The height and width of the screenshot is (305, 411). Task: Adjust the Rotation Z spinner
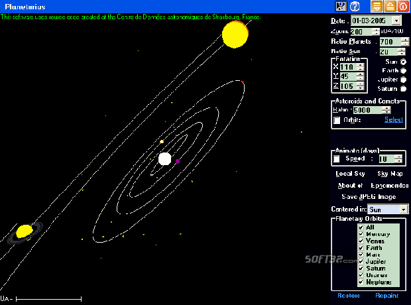pos(361,86)
